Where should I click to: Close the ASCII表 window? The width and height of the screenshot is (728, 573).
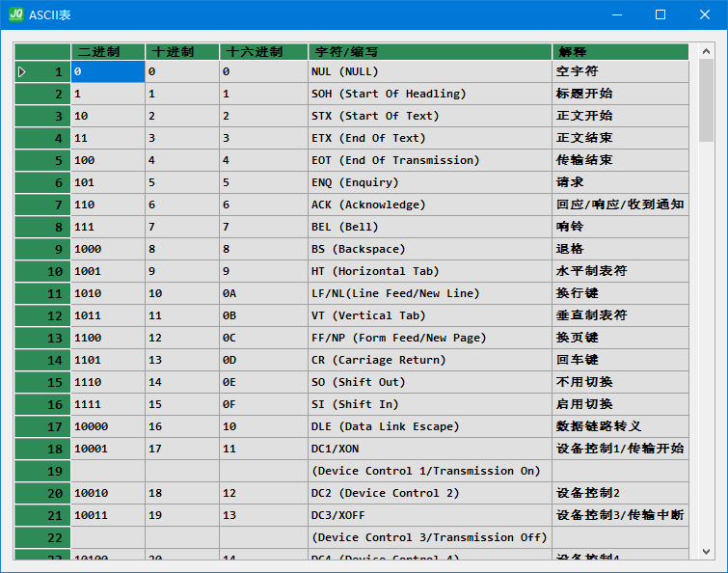click(704, 14)
